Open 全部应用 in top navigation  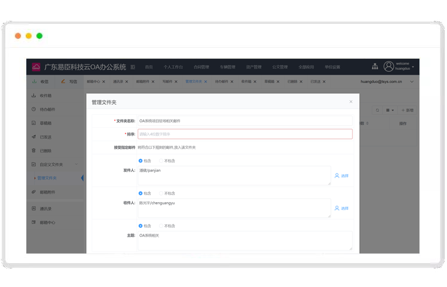click(x=306, y=67)
